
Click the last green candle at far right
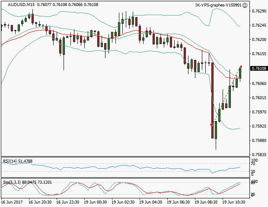point(240,73)
